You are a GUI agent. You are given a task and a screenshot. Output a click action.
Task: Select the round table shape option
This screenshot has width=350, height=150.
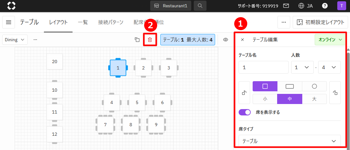coord(314,86)
